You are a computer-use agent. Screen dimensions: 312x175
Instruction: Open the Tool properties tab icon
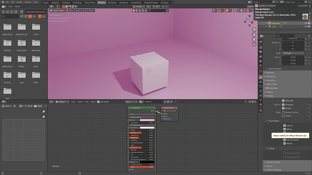point(260,41)
